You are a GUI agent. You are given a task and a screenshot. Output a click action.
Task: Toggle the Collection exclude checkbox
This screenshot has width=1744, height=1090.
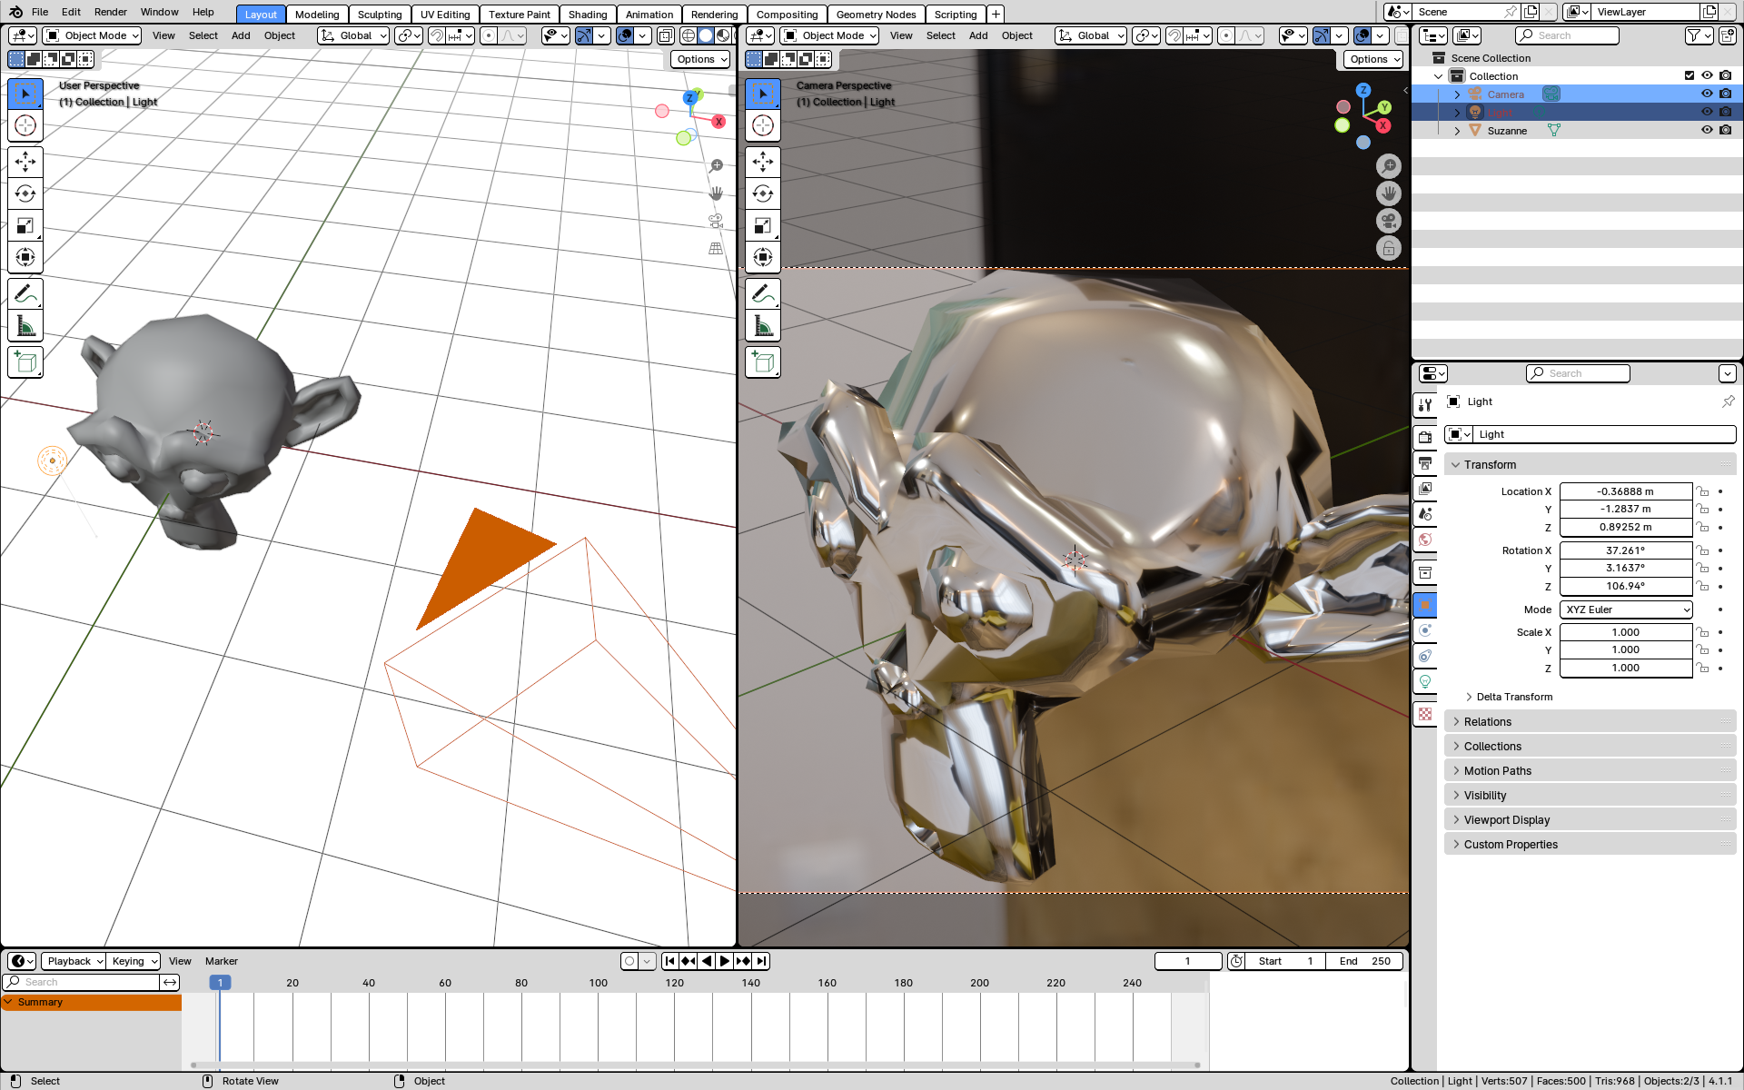coord(1689,75)
